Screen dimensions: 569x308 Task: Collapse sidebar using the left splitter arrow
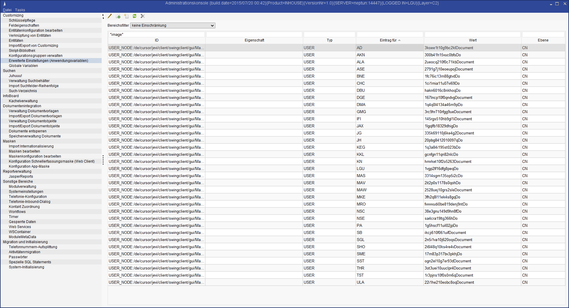point(103,15)
